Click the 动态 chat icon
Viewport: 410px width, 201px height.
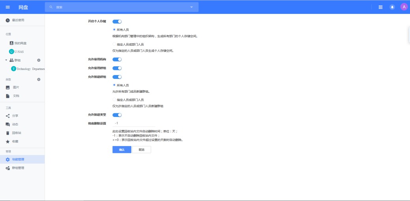pyautogui.click(x=7, y=124)
